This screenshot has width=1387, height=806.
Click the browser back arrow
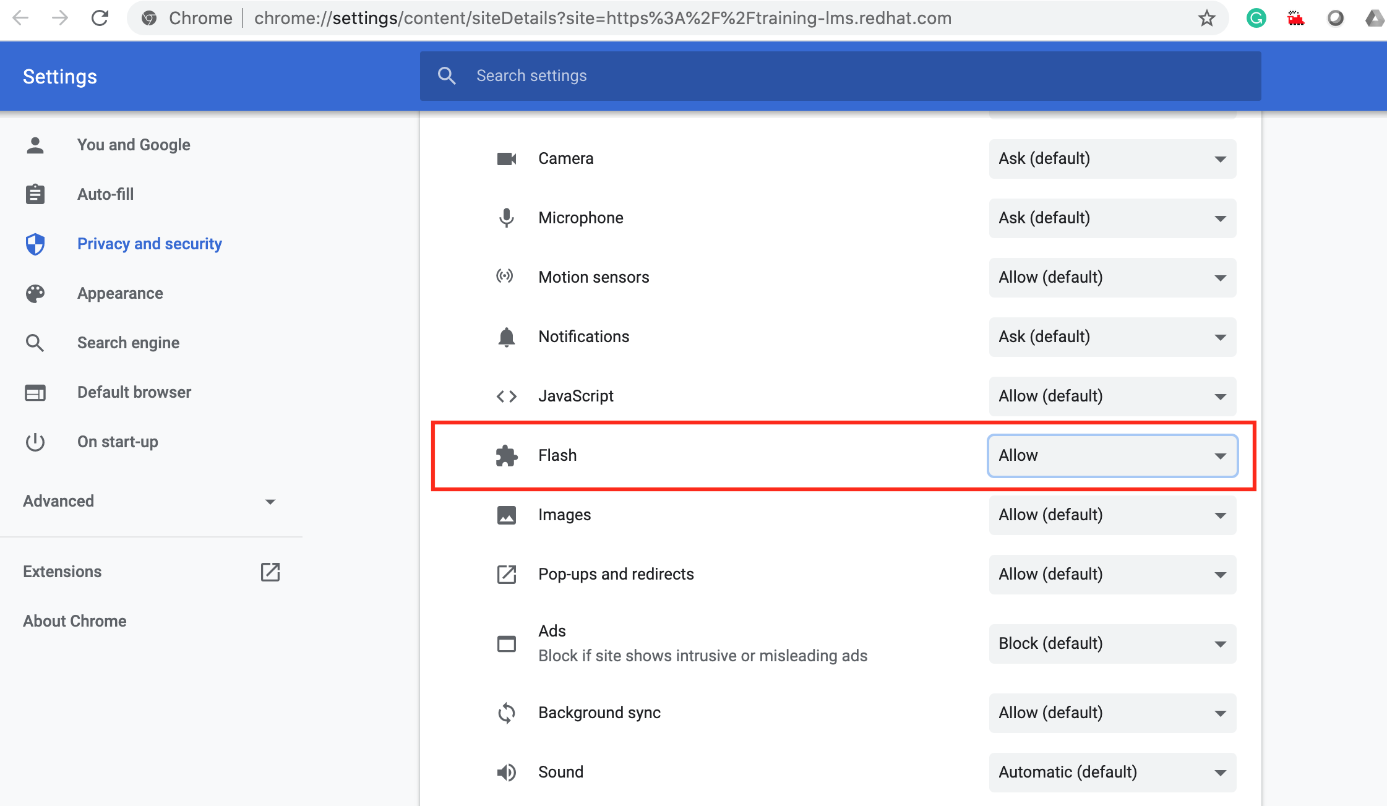coord(20,18)
